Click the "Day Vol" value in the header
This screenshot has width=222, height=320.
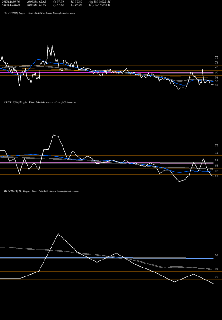click(x=99, y=5)
